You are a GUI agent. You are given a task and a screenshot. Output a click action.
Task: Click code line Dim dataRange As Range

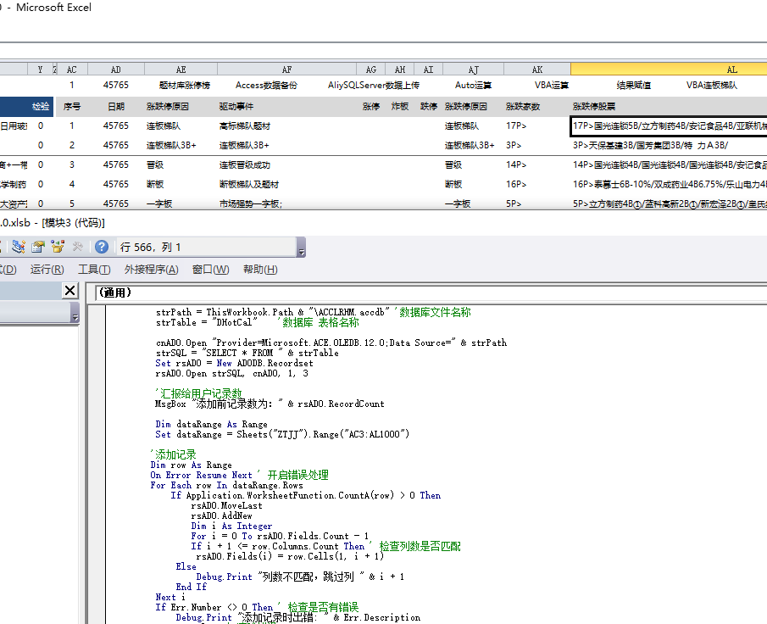[211, 424]
